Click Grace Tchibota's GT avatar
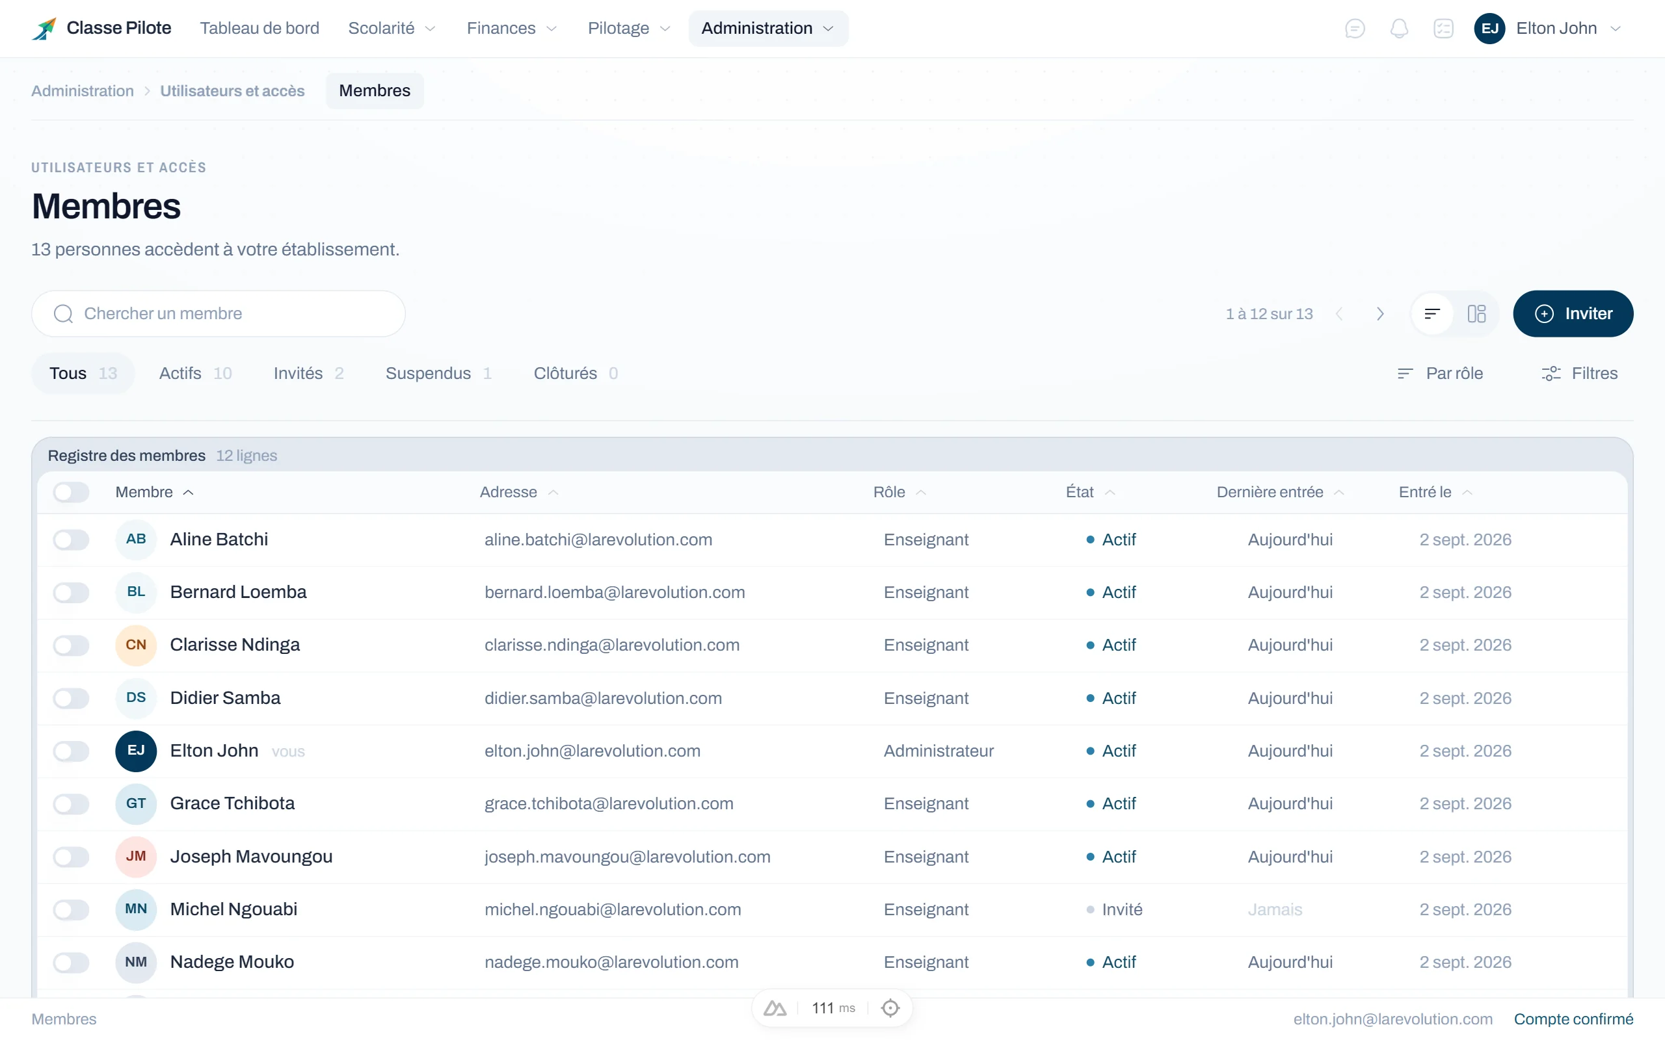This screenshot has height=1040, width=1665. (135, 803)
